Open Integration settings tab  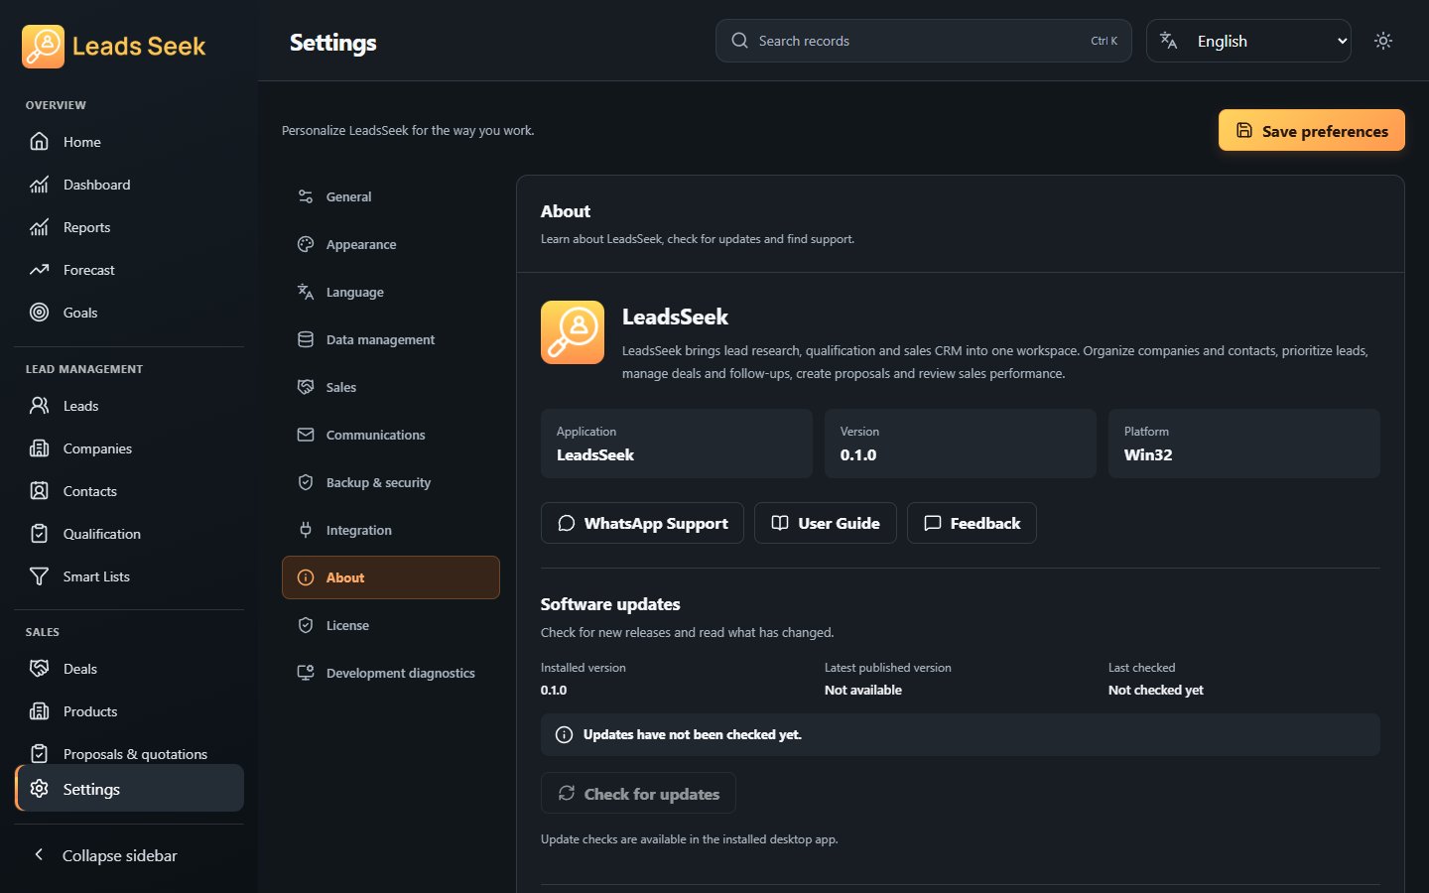(x=390, y=530)
